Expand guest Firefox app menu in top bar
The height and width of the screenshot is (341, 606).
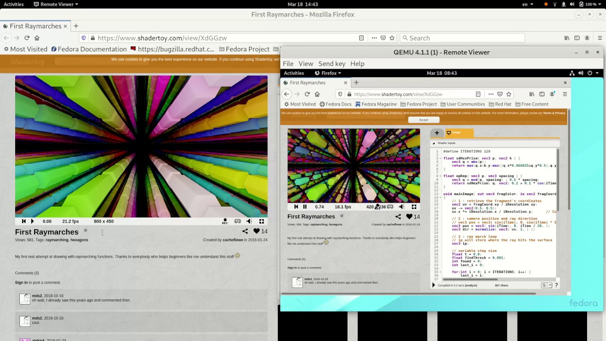click(328, 73)
